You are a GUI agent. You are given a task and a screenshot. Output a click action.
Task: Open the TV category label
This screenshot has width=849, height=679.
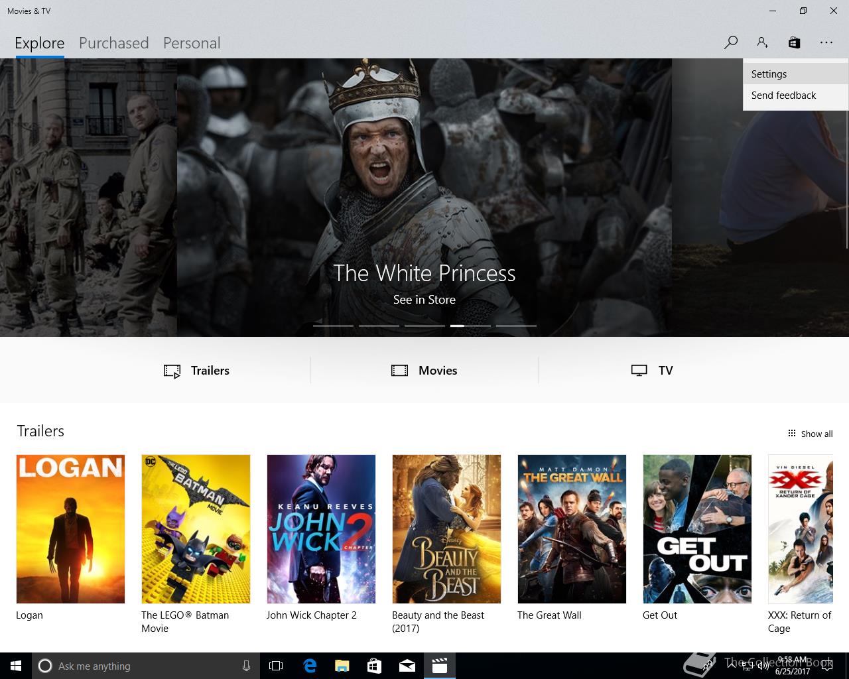pyautogui.click(x=666, y=371)
